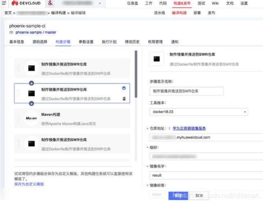
Task: Click the drag handle of the Maven构建 step
Action: click(18, 118)
